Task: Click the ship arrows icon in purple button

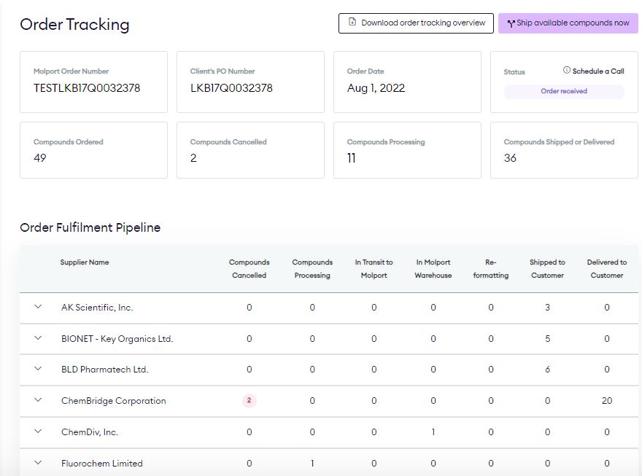Action: click(511, 24)
